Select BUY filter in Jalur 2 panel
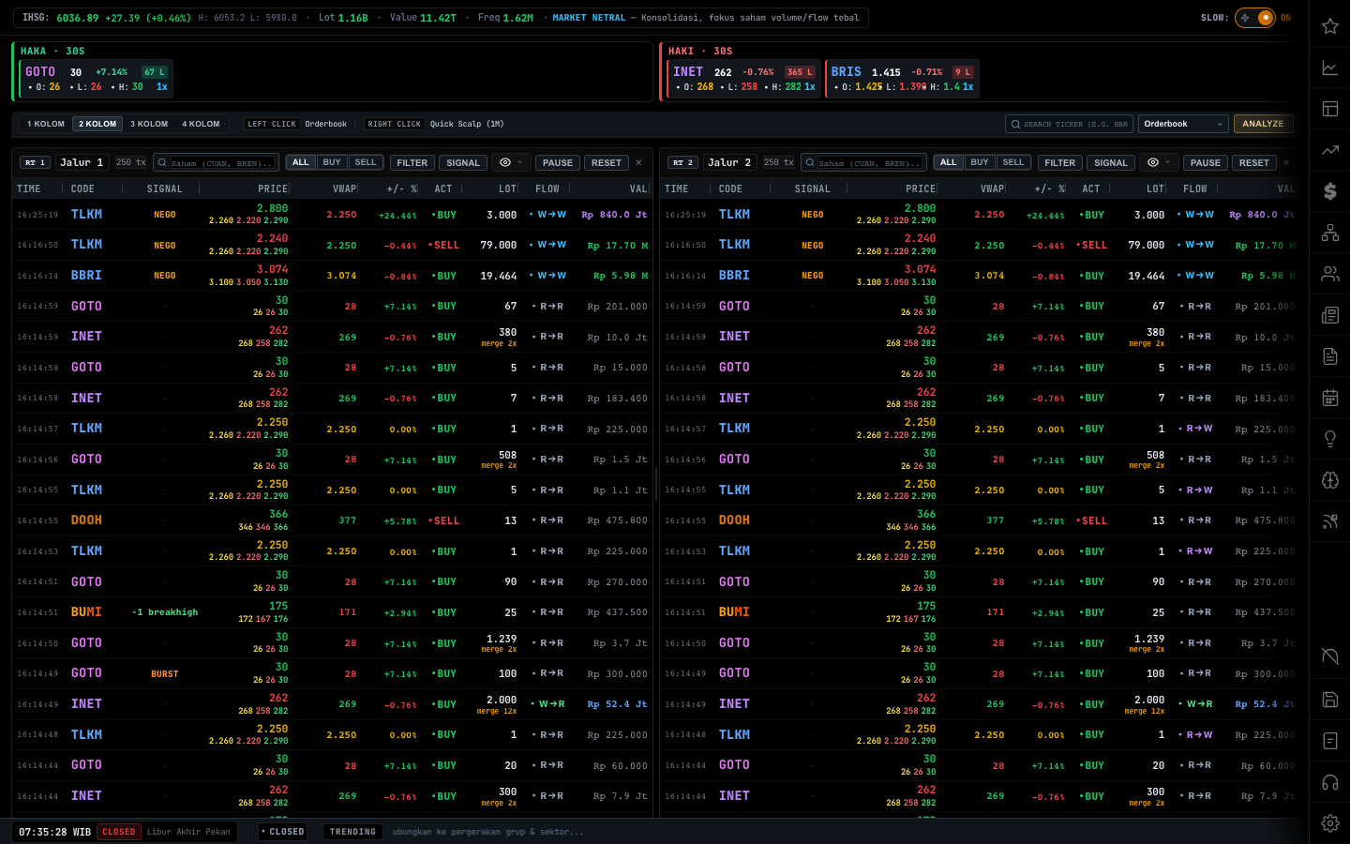Image resolution: width=1350 pixels, height=844 pixels. point(980,162)
